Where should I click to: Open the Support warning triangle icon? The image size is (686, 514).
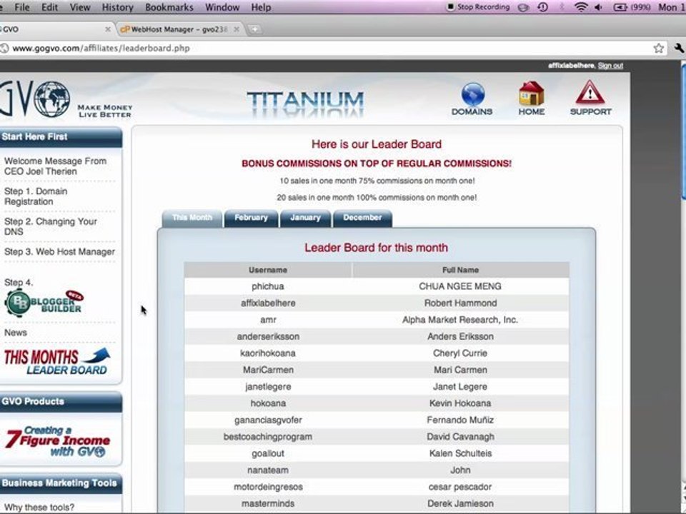[x=591, y=98]
